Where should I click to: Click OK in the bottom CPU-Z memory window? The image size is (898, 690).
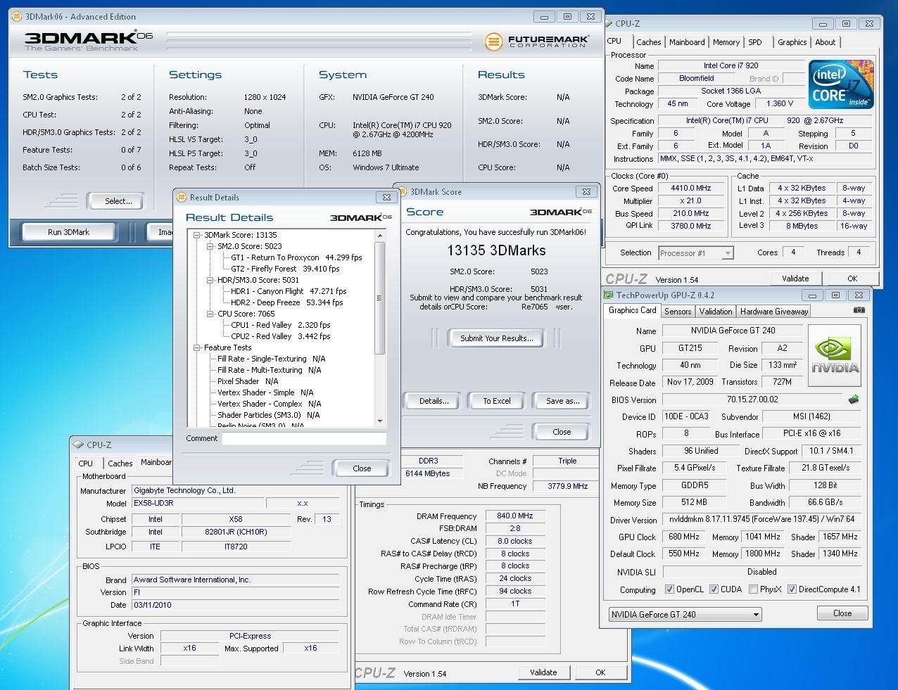tap(600, 672)
